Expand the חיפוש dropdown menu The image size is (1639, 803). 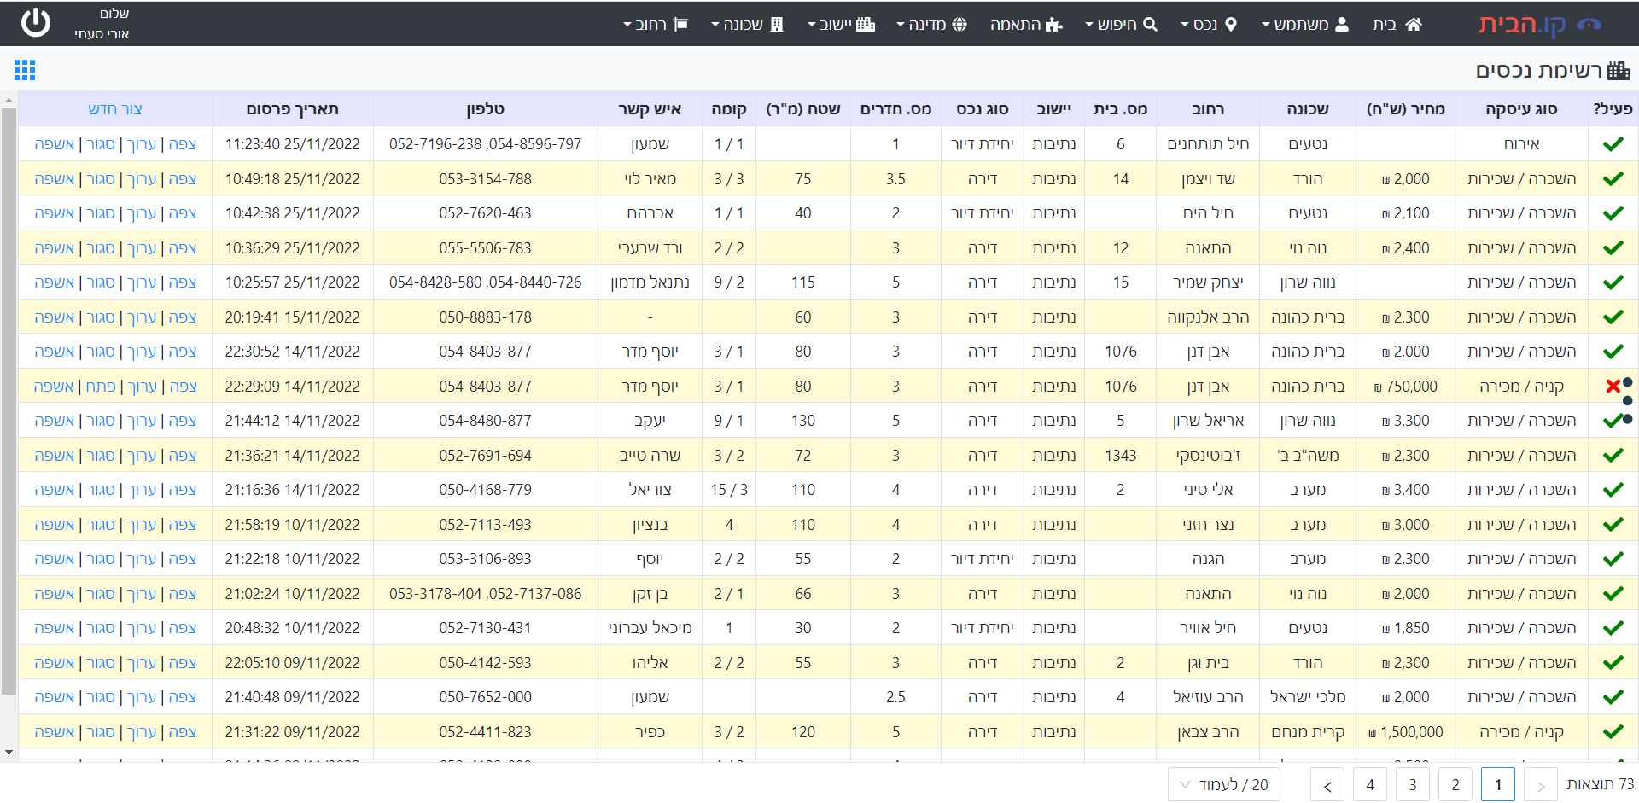click(x=1121, y=24)
